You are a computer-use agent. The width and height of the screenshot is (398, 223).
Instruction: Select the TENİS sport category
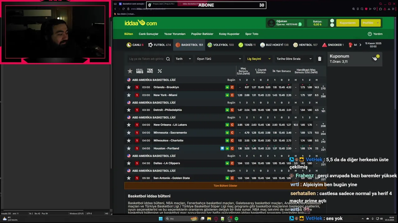click(x=247, y=45)
